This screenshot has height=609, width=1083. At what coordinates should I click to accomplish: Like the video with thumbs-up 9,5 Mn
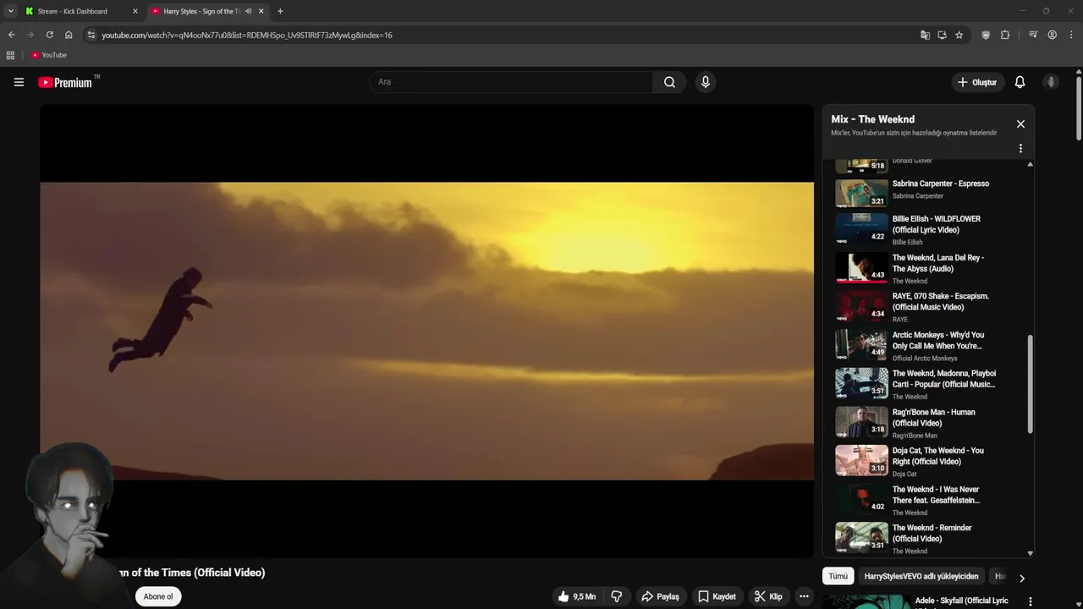(578, 596)
